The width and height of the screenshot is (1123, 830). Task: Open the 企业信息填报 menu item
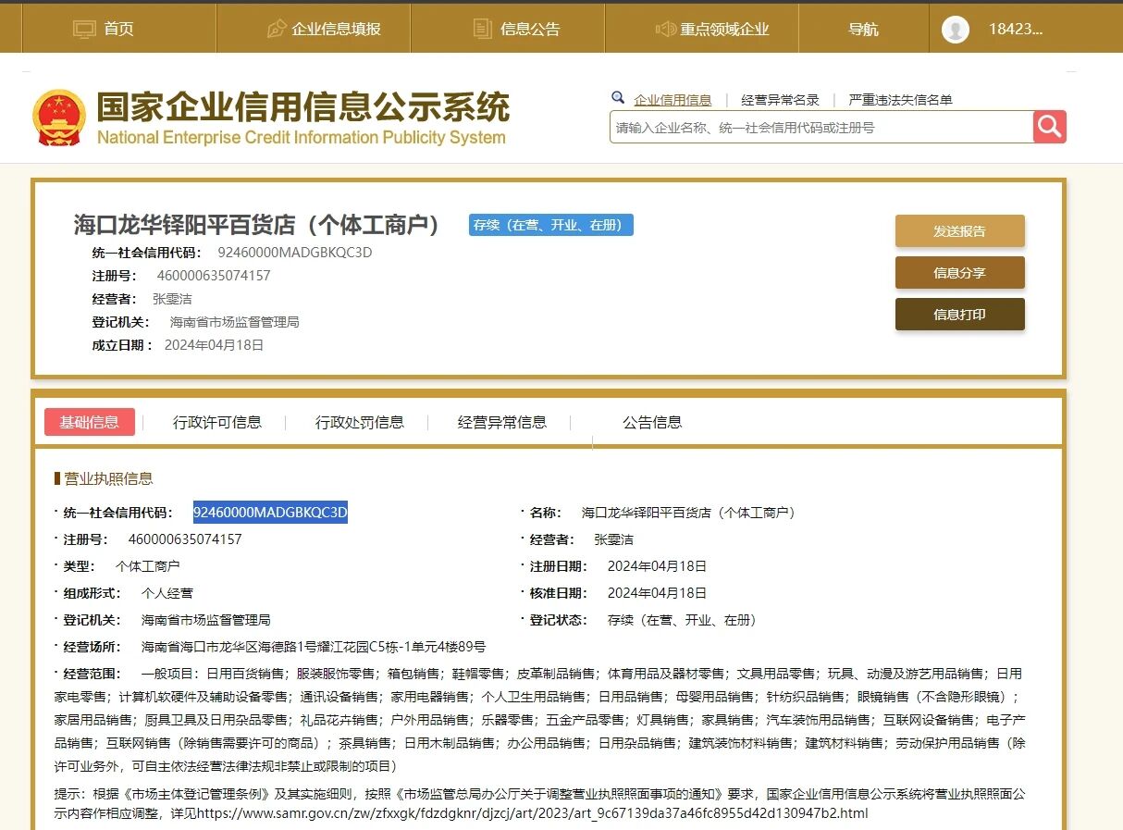(336, 29)
